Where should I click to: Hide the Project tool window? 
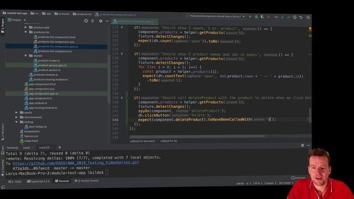107,21
